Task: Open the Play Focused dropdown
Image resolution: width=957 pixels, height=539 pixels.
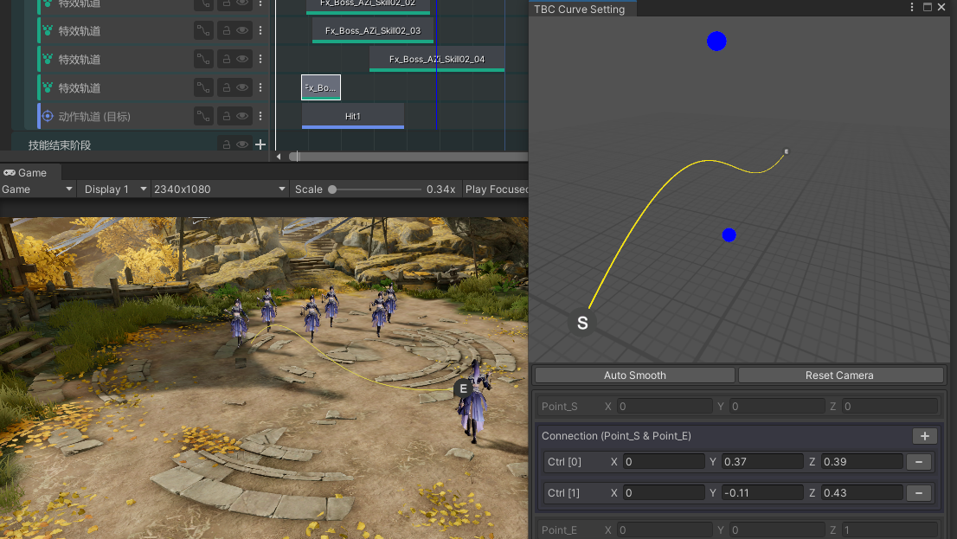Action: [x=496, y=189]
